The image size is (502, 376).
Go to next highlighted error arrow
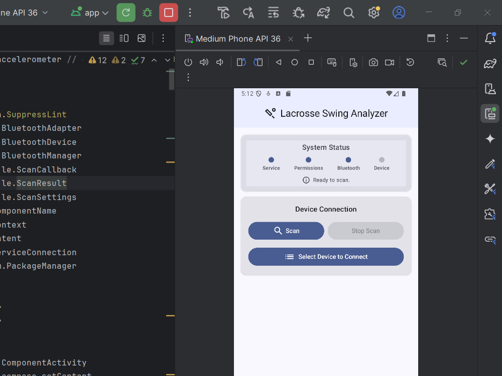coord(168,60)
